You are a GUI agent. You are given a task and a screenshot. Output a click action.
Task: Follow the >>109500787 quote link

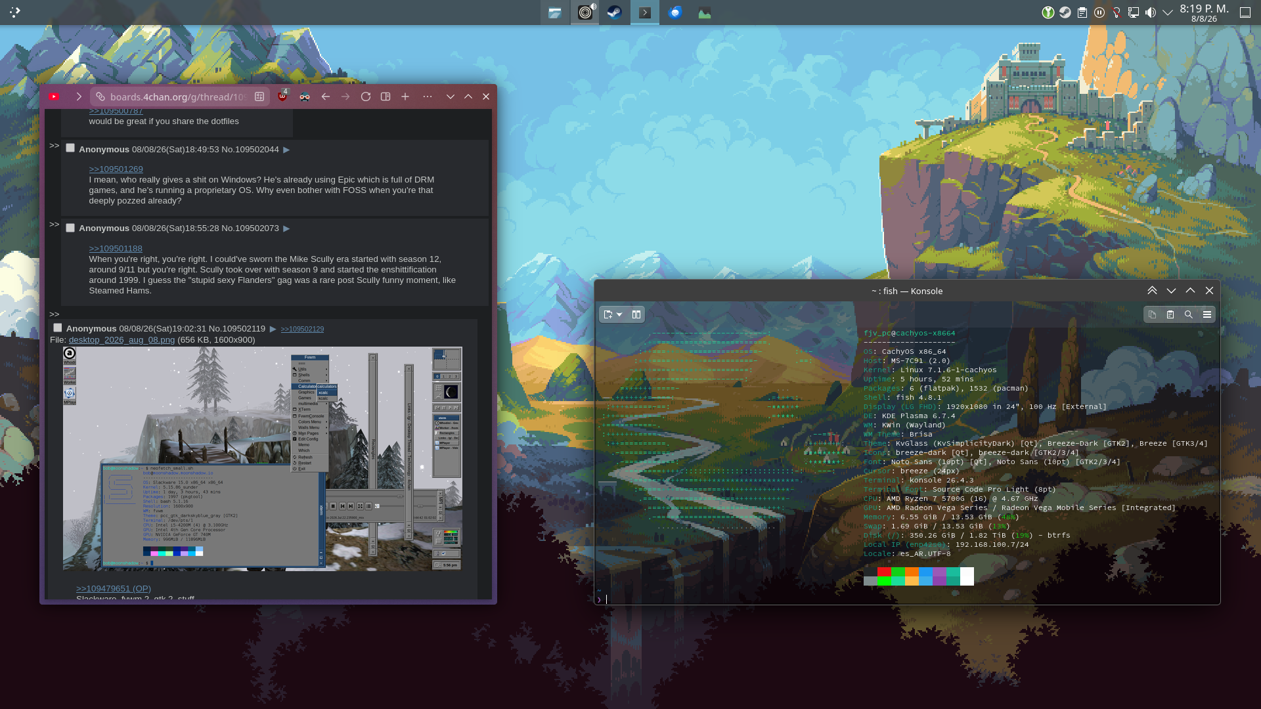(116, 111)
